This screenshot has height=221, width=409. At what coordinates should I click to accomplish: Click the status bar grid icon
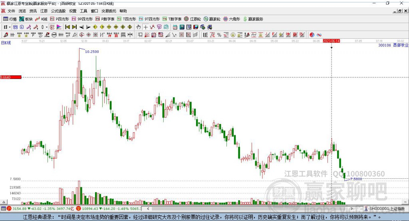[3, 209]
